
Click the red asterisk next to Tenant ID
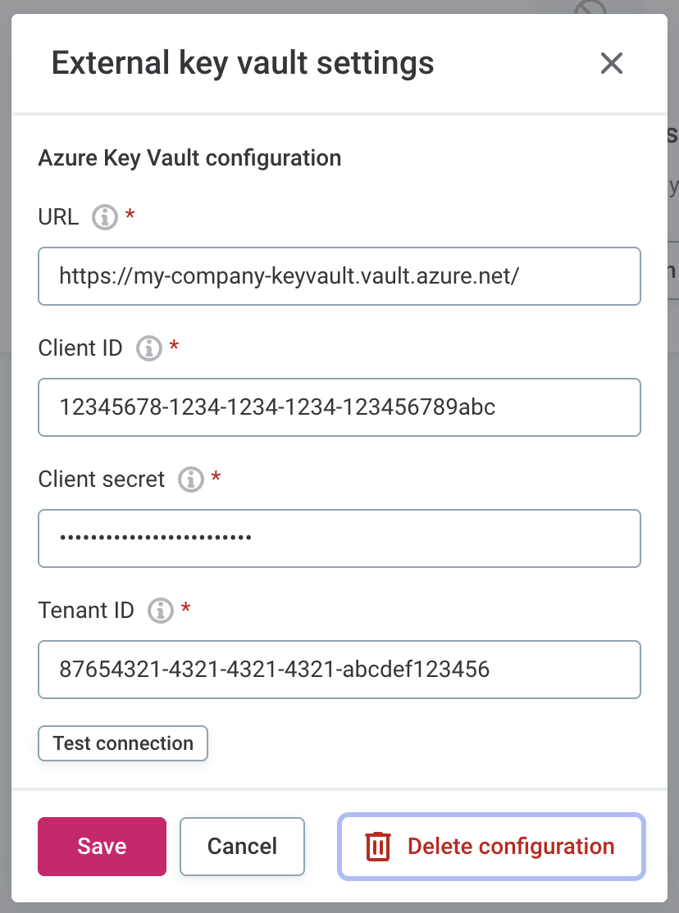[x=186, y=607]
